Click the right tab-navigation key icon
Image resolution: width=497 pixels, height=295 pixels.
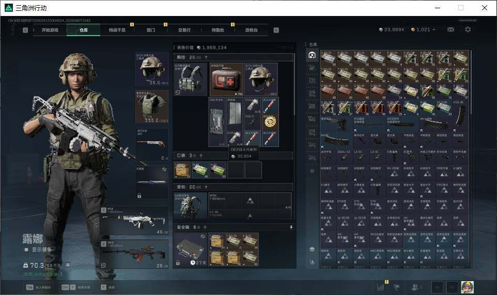pyautogui.click(x=276, y=30)
